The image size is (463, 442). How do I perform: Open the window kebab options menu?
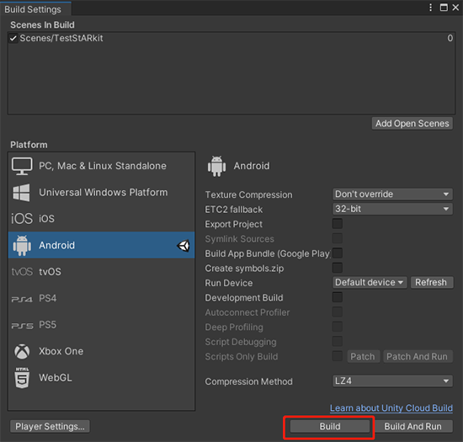pyautogui.click(x=430, y=8)
